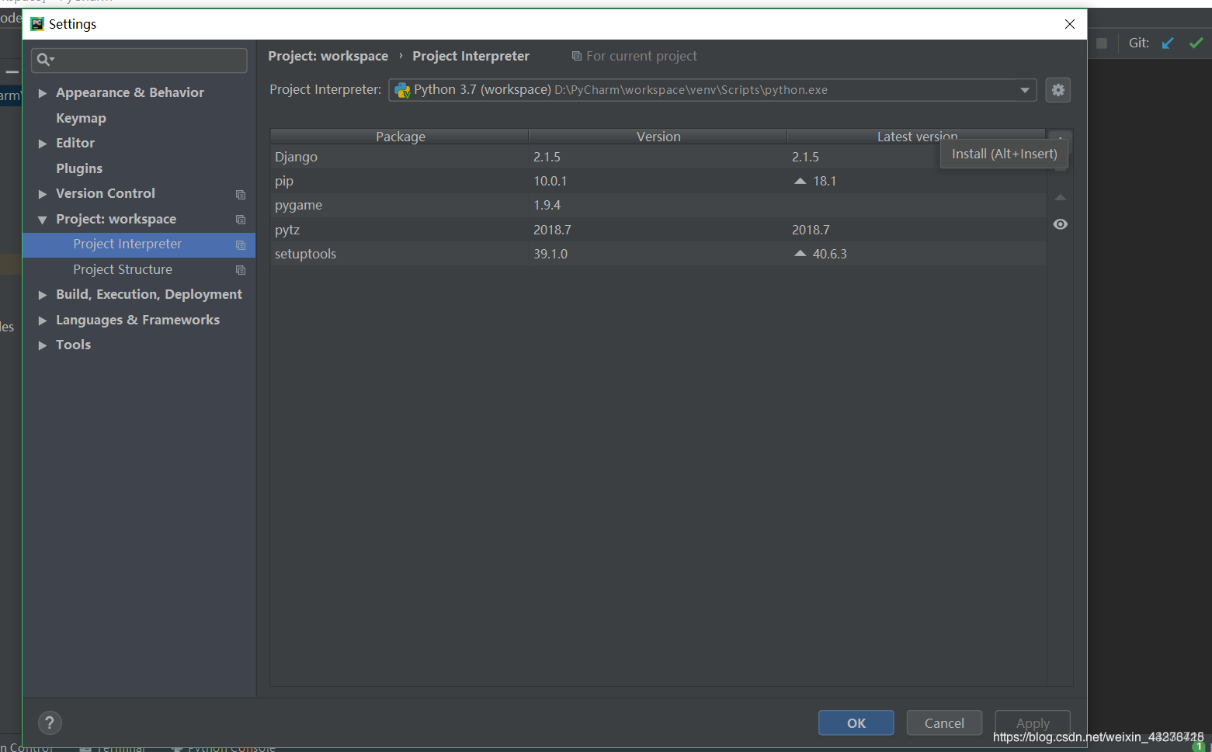Expand Languages & Frameworks arrow
Viewport: 1212px width, 752px height.
click(x=43, y=321)
